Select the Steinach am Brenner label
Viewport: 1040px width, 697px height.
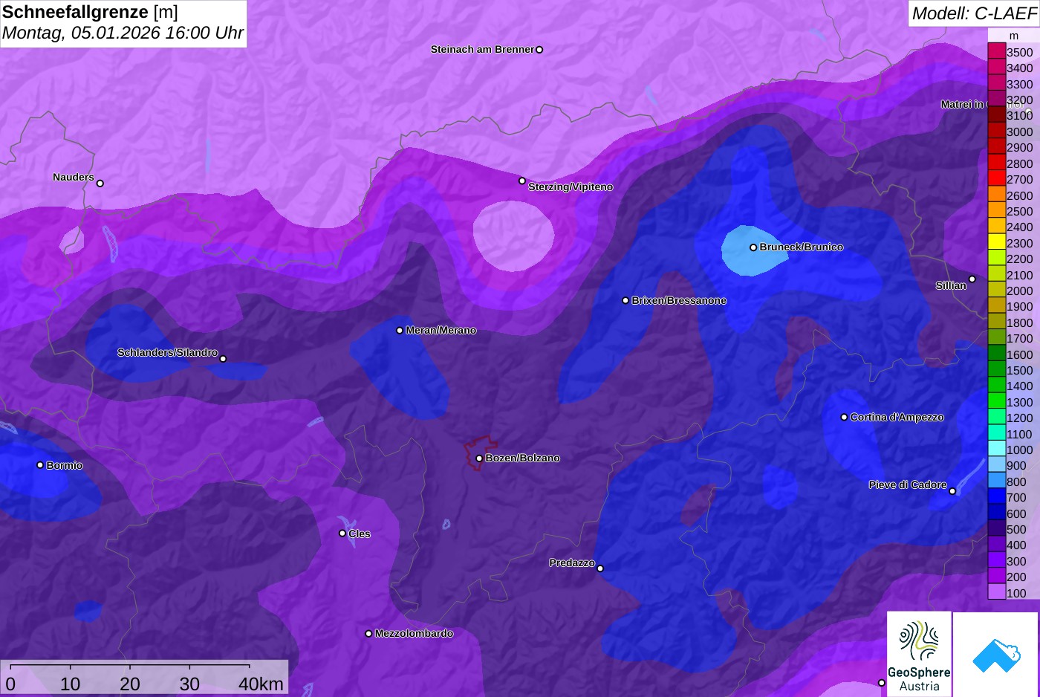(483, 50)
